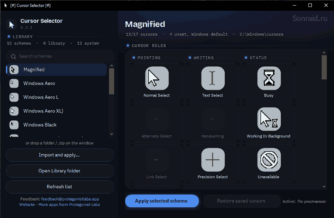Click the unset Handwriting tile
Viewport: 334px width, 218px height.
tap(213, 123)
